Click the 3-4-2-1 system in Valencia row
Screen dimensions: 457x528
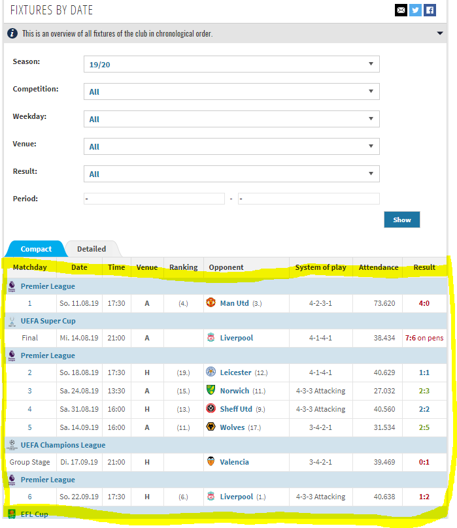point(320,462)
